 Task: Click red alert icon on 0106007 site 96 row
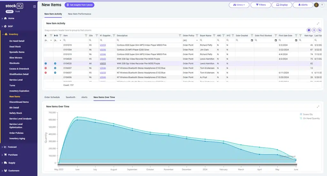pyautogui.click(x=46, y=68)
